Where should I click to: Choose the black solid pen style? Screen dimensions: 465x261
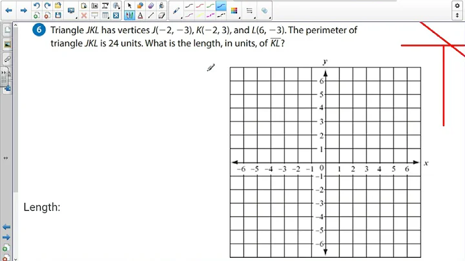[189, 6]
